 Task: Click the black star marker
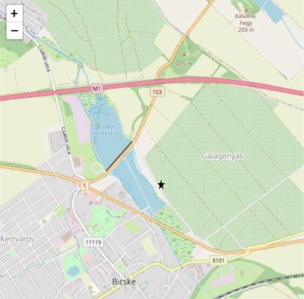pyautogui.click(x=161, y=185)
